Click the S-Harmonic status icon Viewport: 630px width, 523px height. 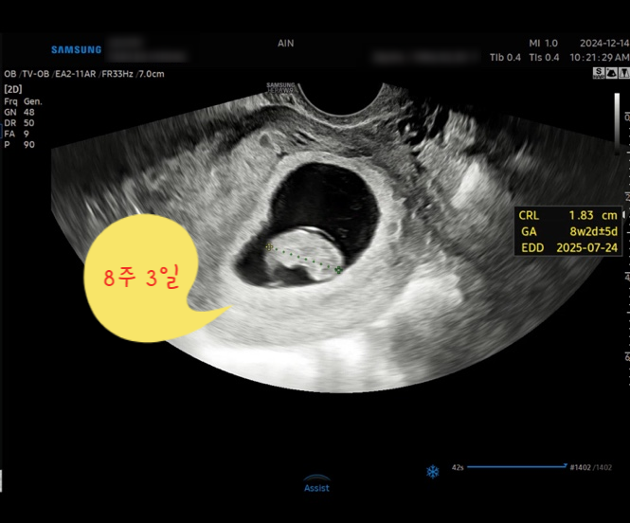point(599,73)
